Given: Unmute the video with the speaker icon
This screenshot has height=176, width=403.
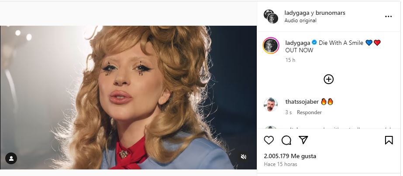Looking at the screenshot, I should 244,157.
